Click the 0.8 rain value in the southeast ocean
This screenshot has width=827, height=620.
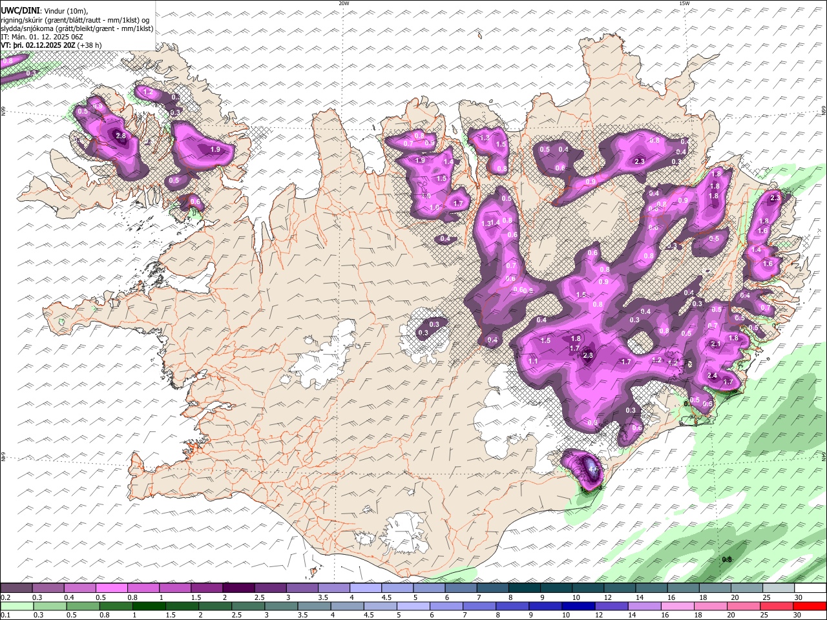pos(726,559)
